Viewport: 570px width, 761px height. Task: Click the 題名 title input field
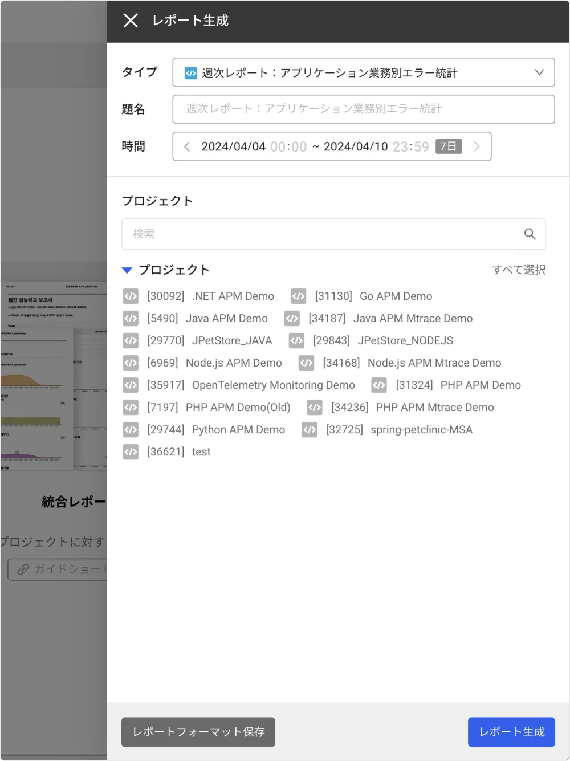point(364,109)
